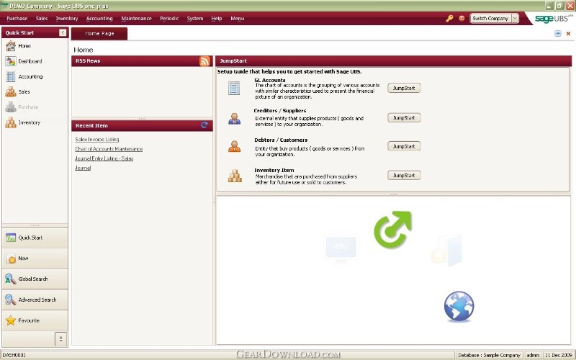Open the New panel button
The image size is (576, 360).
point(35,258)
